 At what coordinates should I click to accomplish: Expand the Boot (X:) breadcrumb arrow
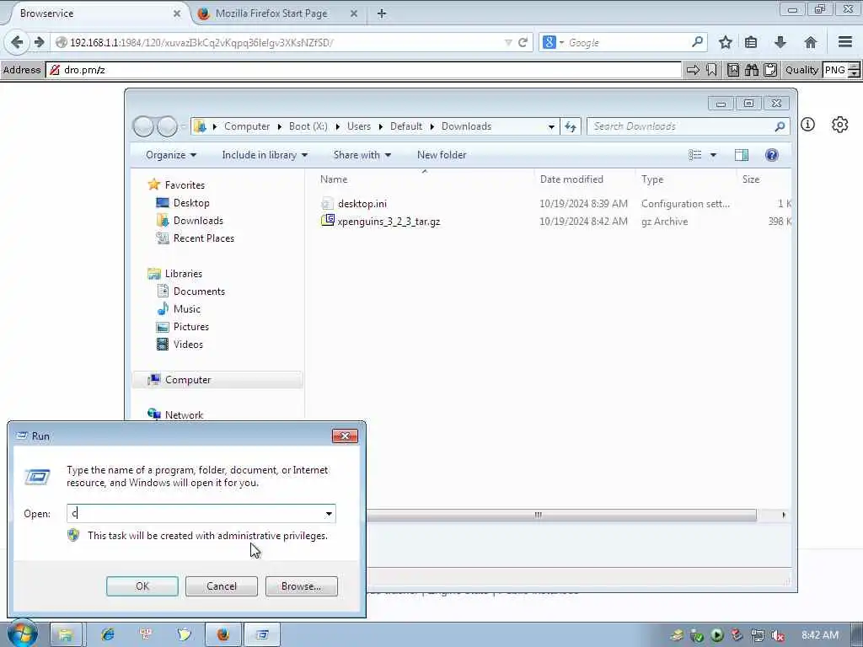(x=337, y=126)
